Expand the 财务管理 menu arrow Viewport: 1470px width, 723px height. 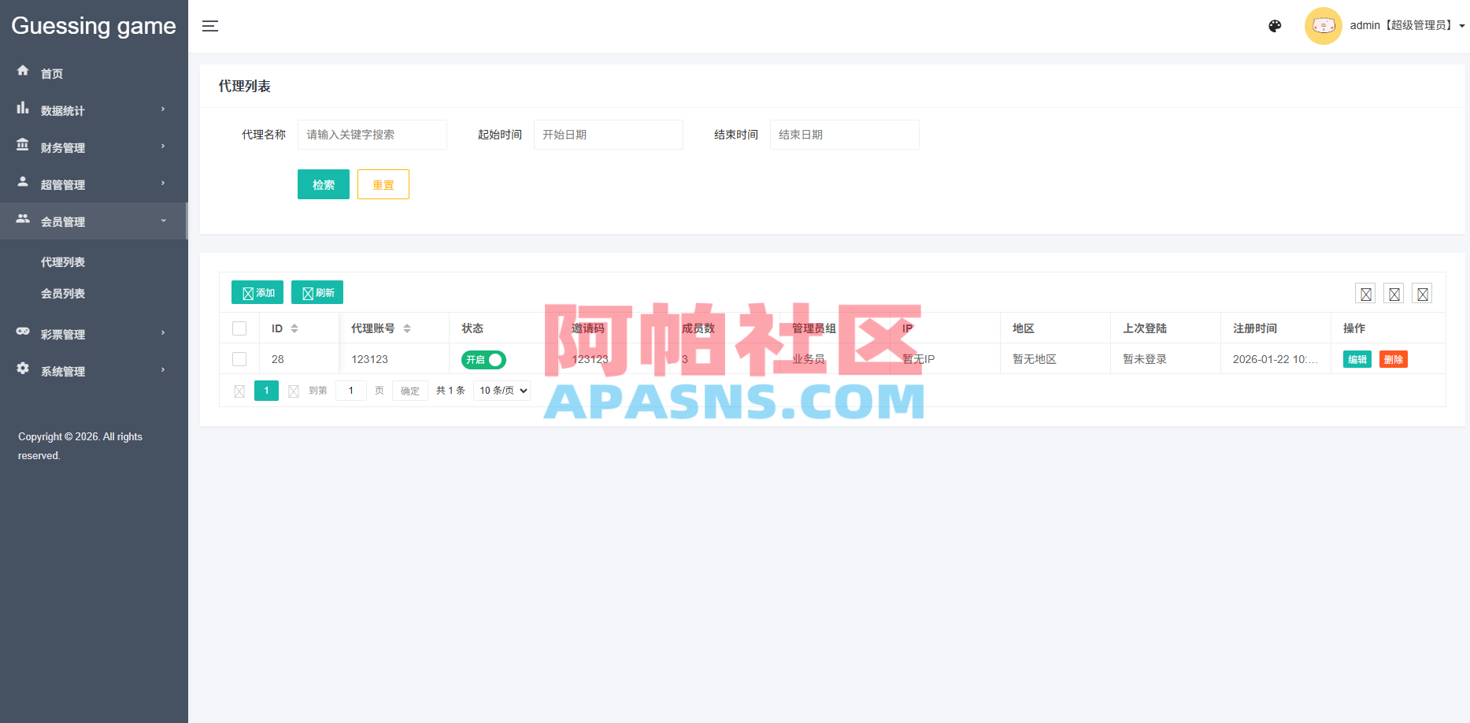[163, 146]
